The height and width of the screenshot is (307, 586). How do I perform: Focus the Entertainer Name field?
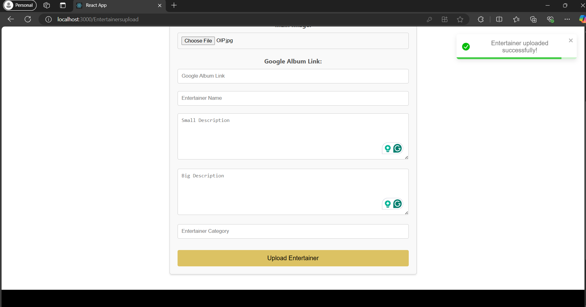(x=293, y=98)
